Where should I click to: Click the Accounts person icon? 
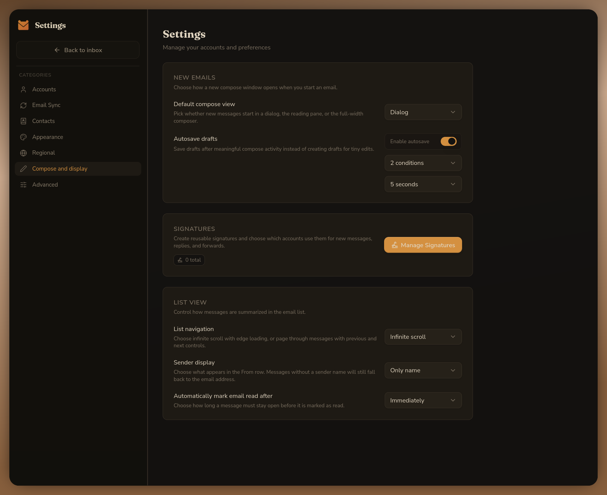pos(23,90)
